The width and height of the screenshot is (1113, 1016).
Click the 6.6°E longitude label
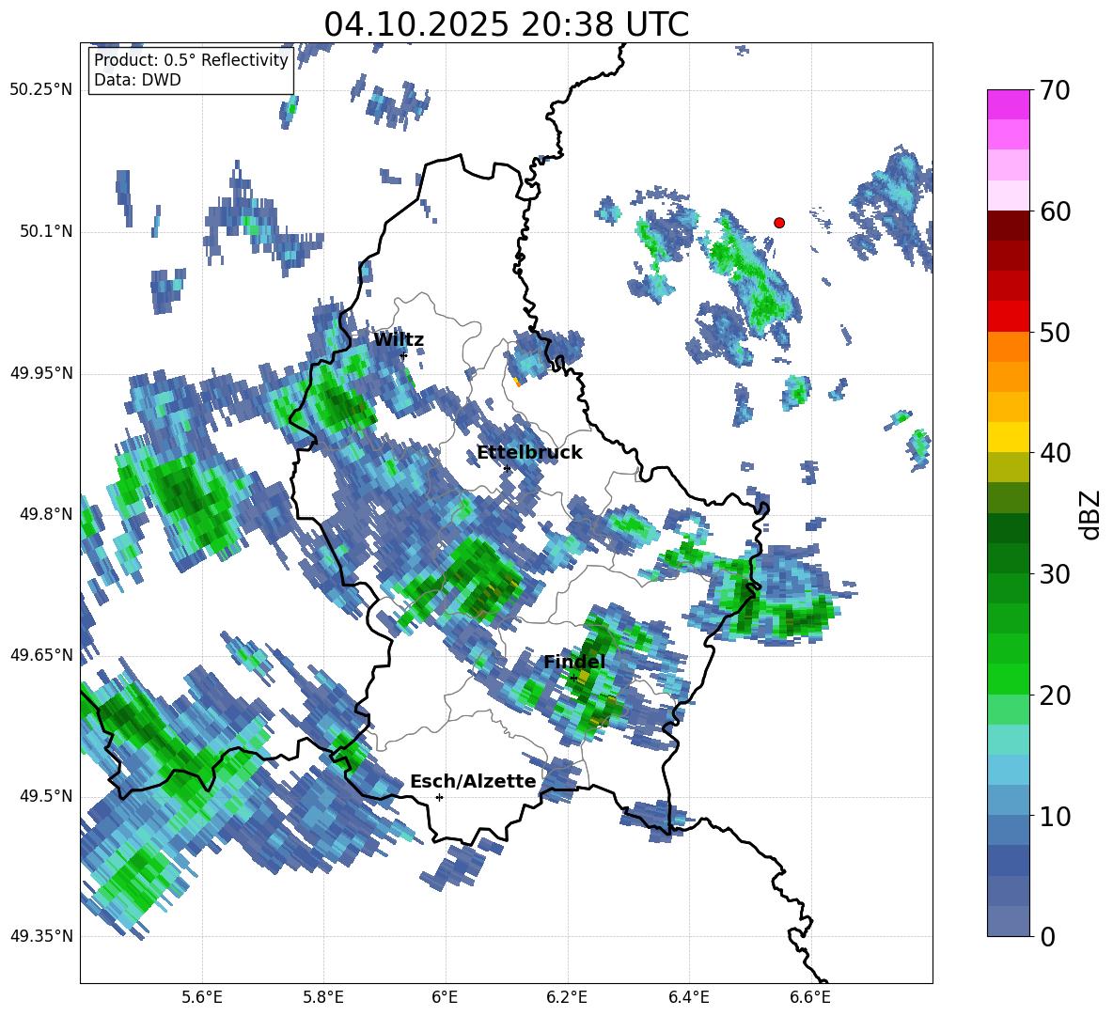[x=810, y=997]
